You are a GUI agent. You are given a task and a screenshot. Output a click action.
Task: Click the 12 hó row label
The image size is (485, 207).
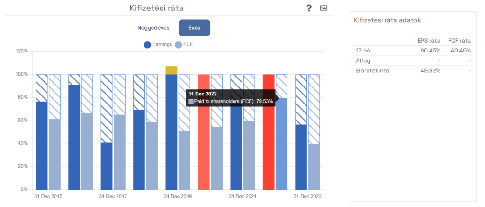point(362,50)
